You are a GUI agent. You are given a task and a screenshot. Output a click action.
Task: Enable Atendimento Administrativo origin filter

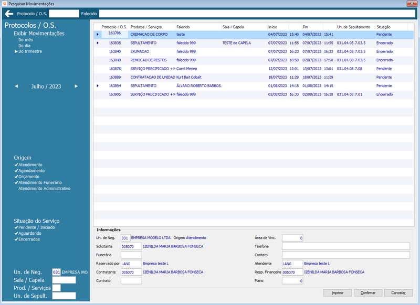click(44, 189)
